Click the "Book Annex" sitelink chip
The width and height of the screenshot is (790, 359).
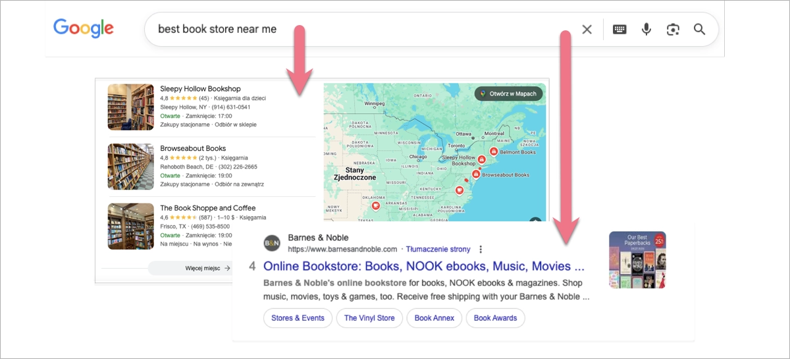click(434, 318)
